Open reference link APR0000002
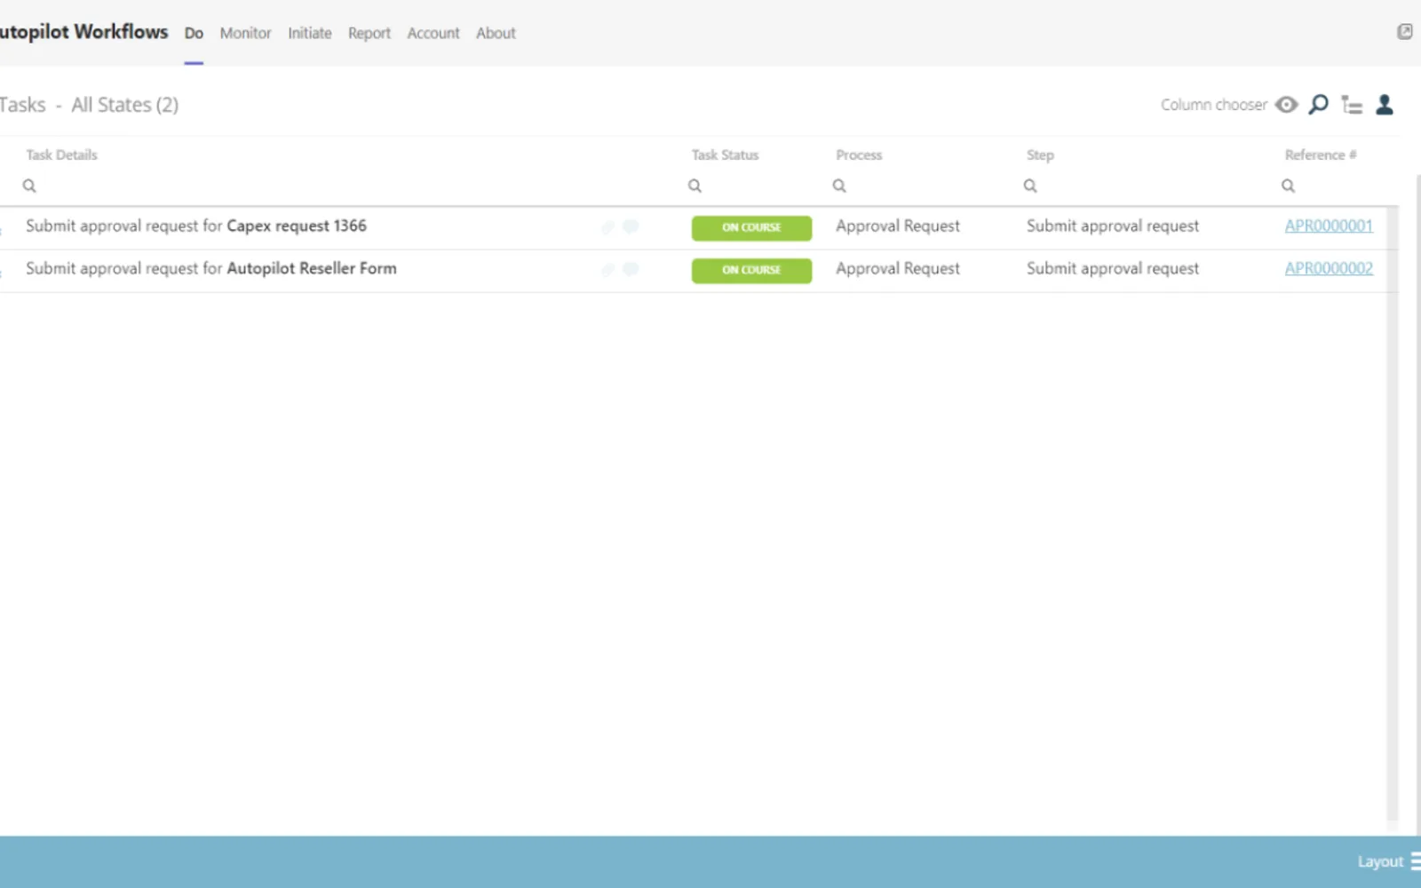Image resolution: width=1421 pixels, height=888 pixels. click(x=1329, y=268)
